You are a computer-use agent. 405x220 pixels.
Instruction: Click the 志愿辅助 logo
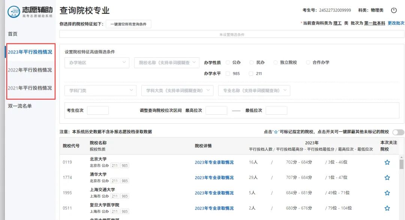[x=29, y=12]
